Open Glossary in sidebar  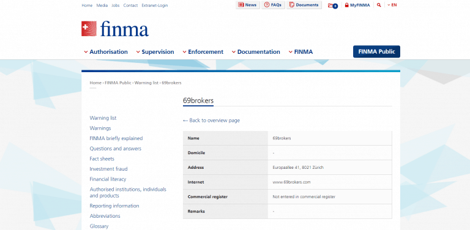[x=99, y=226]
